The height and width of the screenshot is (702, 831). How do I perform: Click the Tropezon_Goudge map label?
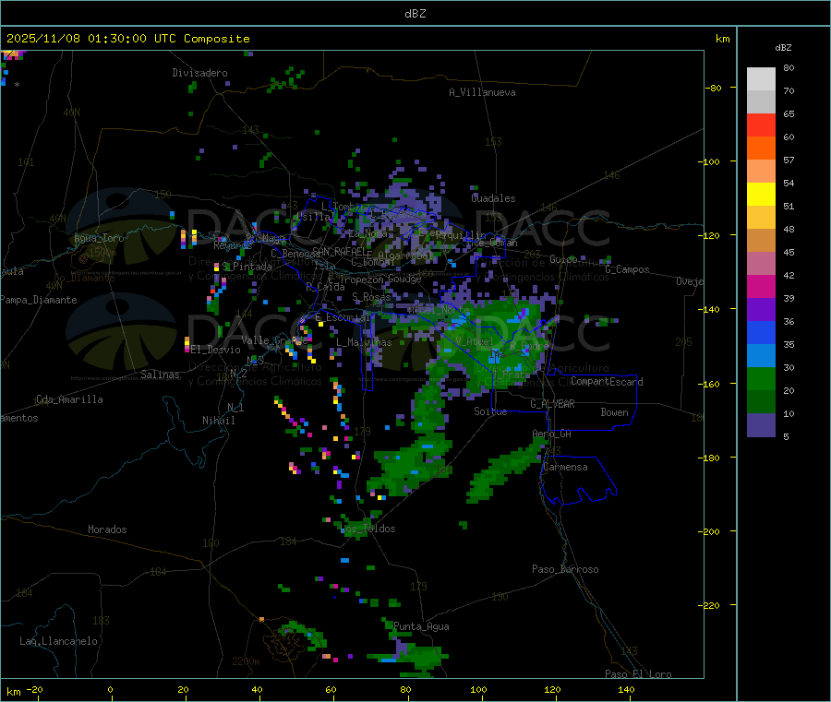click(x=380, y=279)
